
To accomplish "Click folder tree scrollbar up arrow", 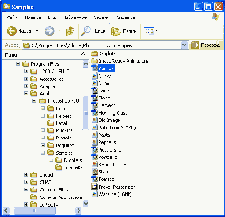I will coord(86,64).
